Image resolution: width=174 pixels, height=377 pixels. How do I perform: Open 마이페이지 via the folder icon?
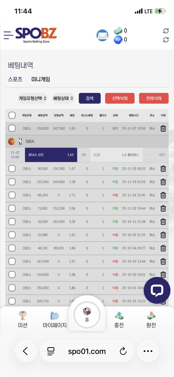coord(55,315)
